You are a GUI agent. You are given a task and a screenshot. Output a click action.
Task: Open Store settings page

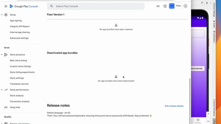(x=17, y=78)
